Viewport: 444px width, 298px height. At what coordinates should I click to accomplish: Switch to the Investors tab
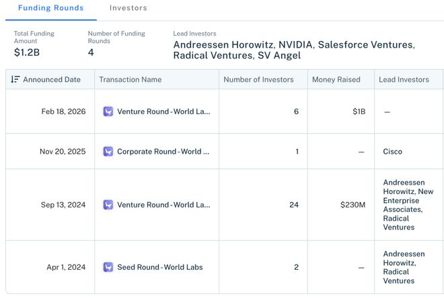click(128, 8)
